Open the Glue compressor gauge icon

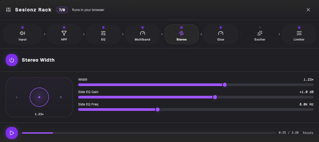(x=220, y=33)
